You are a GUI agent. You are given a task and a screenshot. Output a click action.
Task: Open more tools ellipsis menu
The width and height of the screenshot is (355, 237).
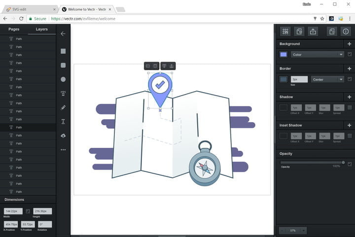pyautogui.click(x=63, y=150)
